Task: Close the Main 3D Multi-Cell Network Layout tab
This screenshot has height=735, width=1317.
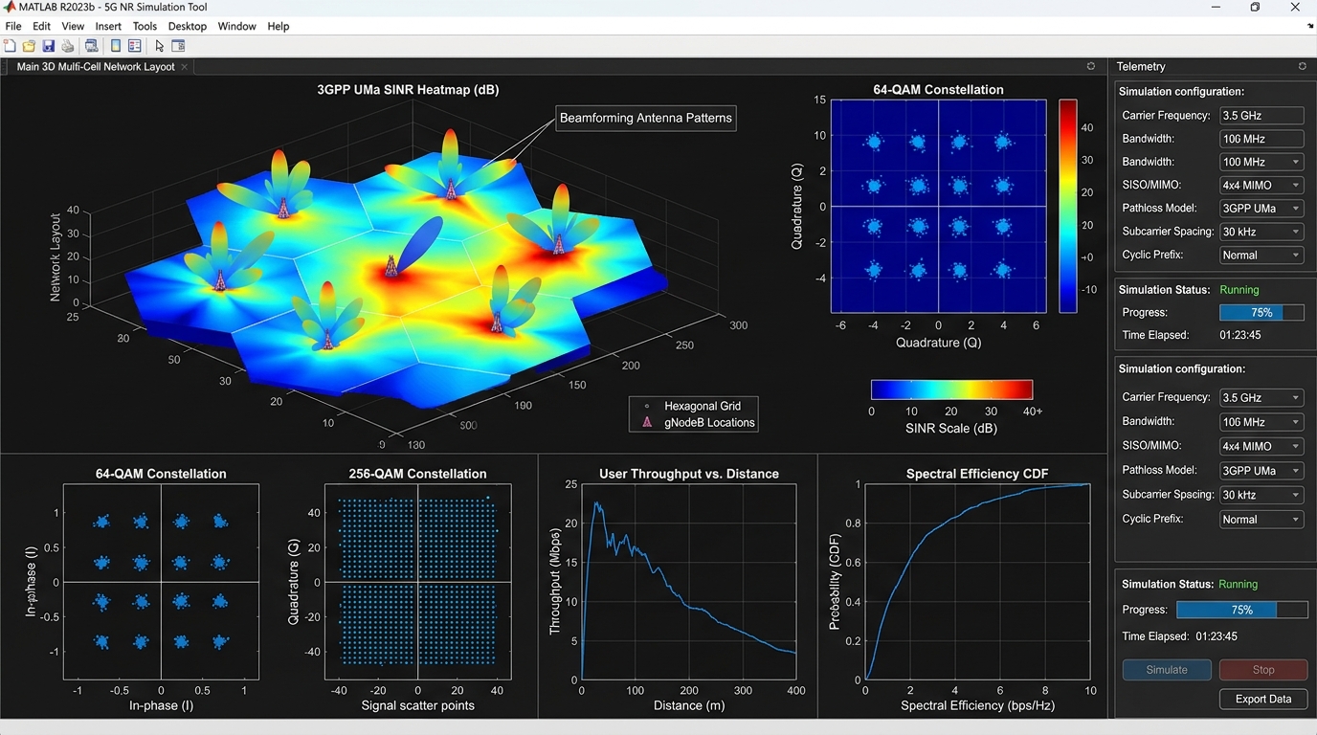Action: pos(185,67)
